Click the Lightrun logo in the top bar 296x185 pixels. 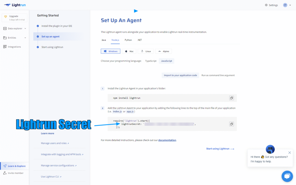tap(14, 5)
